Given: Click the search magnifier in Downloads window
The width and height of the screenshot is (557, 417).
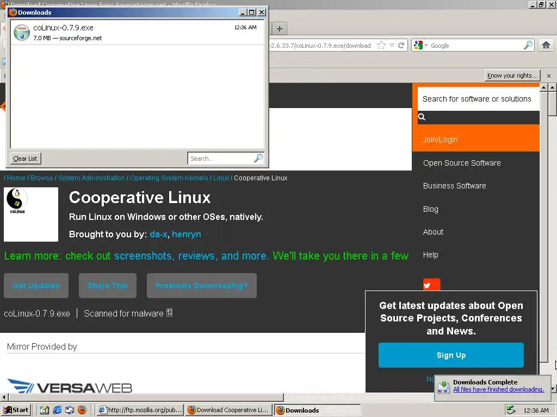Looking at the screenshot, I should tap(258, 158).
